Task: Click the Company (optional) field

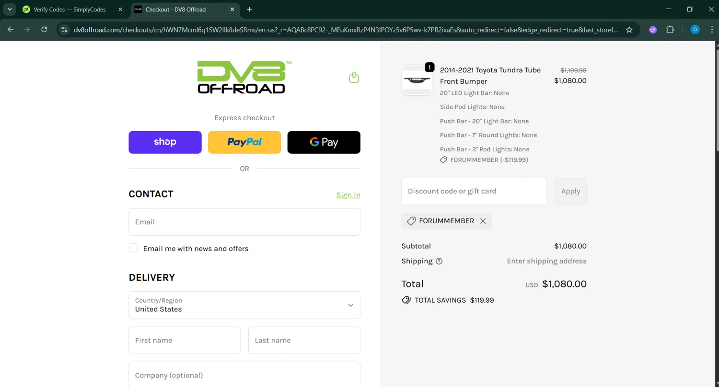Action: coord(244,375)
